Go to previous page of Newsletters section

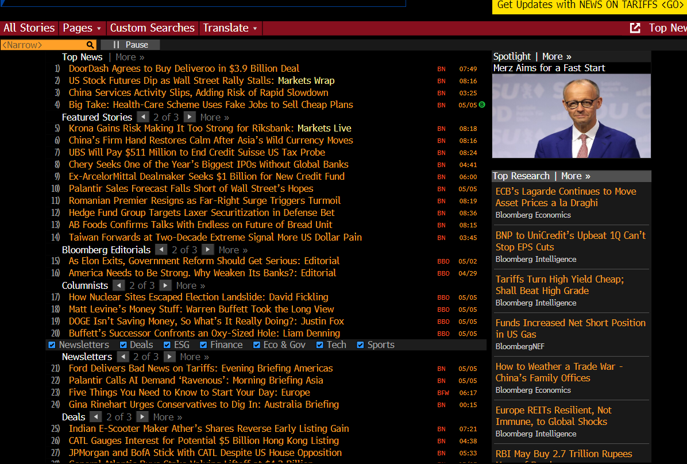click(123, 357)
